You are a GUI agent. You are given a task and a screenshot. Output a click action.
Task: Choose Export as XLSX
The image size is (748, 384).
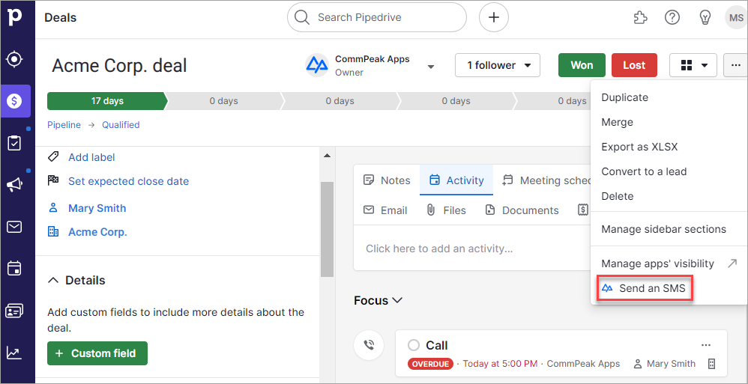[639, 147]
